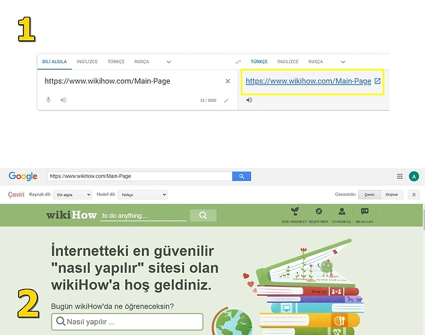Viewport: 425px width, 335px height.
Task: Clear the source text with the X icon
Action: [228, 81]
